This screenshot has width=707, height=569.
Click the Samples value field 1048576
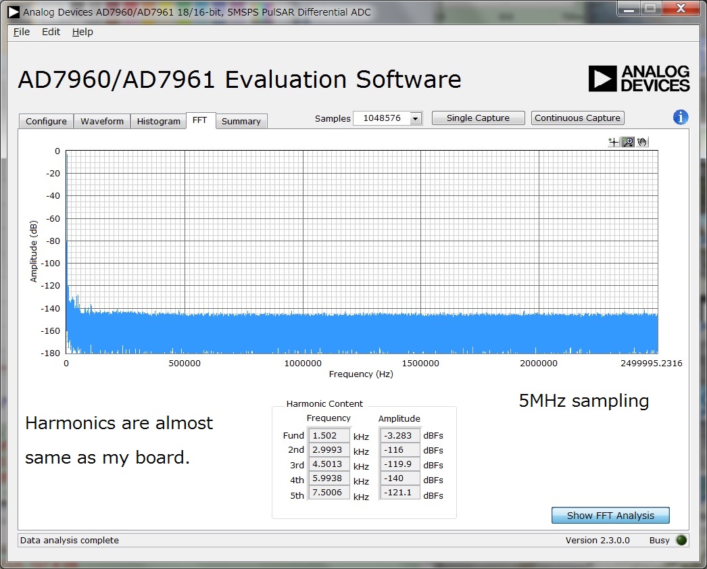pos(381,118)
